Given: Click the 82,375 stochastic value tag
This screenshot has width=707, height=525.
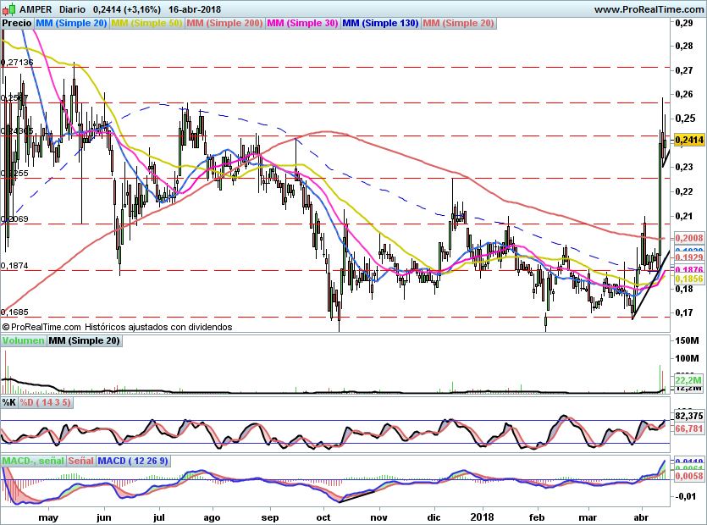Looking at the screenshot, I should [x=688, y=416].
